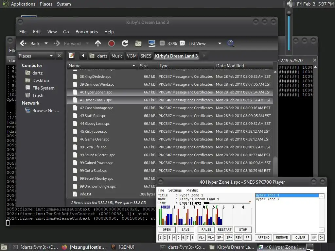Open Bookmarks menu in file manager

coord(86,32)
